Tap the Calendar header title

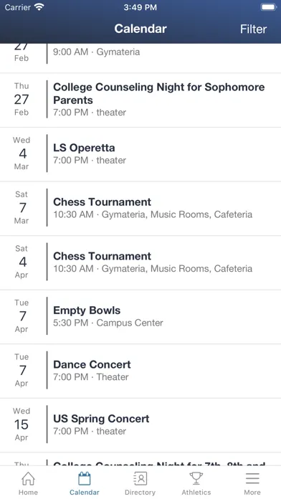click(140, 29)
